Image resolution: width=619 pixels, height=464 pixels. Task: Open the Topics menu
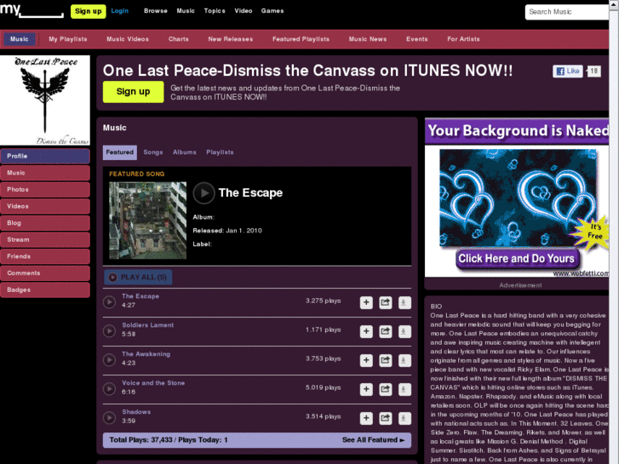(215, 11)
